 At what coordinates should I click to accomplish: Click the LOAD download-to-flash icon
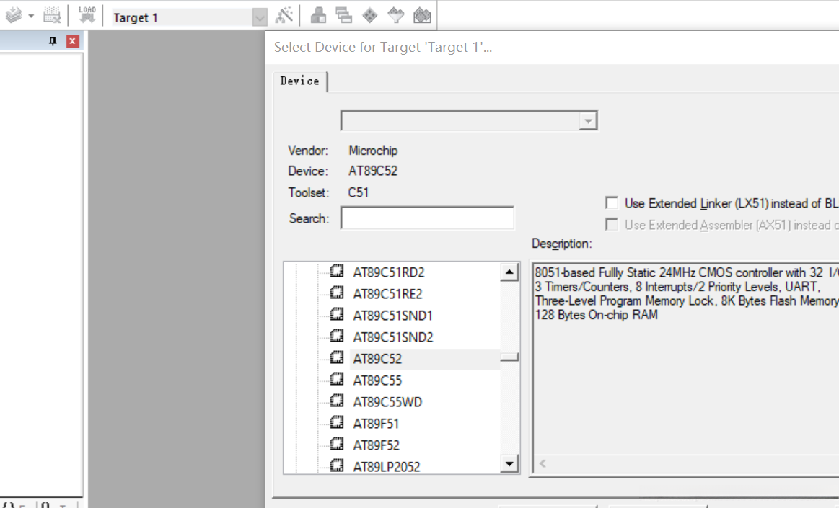(87, 15)
